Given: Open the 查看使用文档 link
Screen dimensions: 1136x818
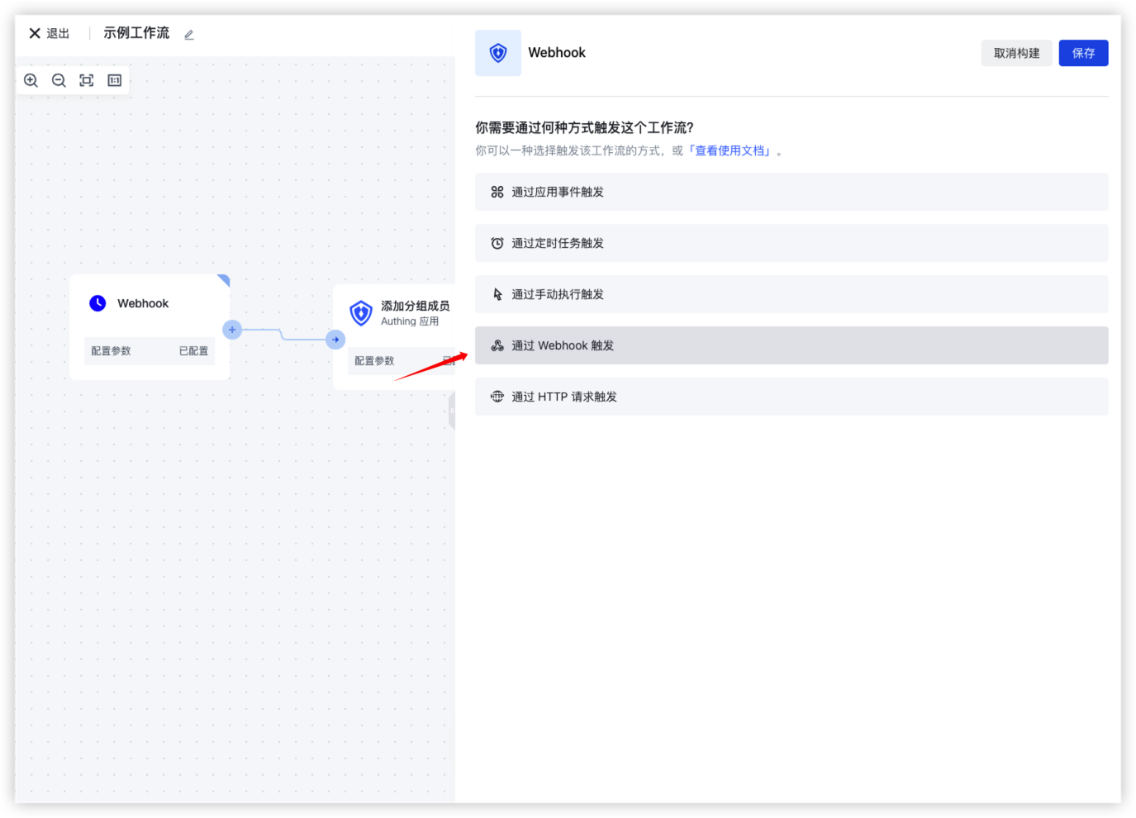Looking at the screenshot, I should pyautogui.click(x=731, y=150).
